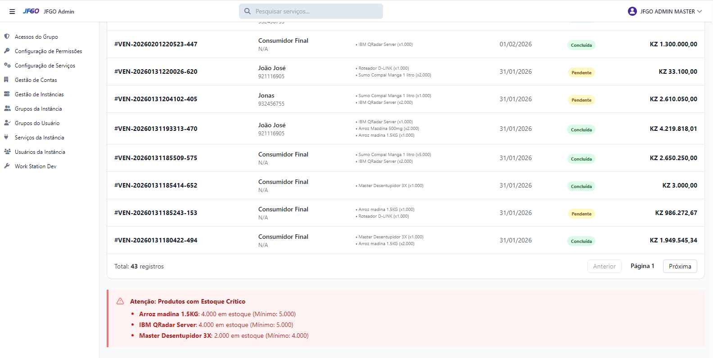The width and height of the screenshot is (713, 358).
Task: Select Usuários da Instância in sidebar
Action: coord(40,152)
